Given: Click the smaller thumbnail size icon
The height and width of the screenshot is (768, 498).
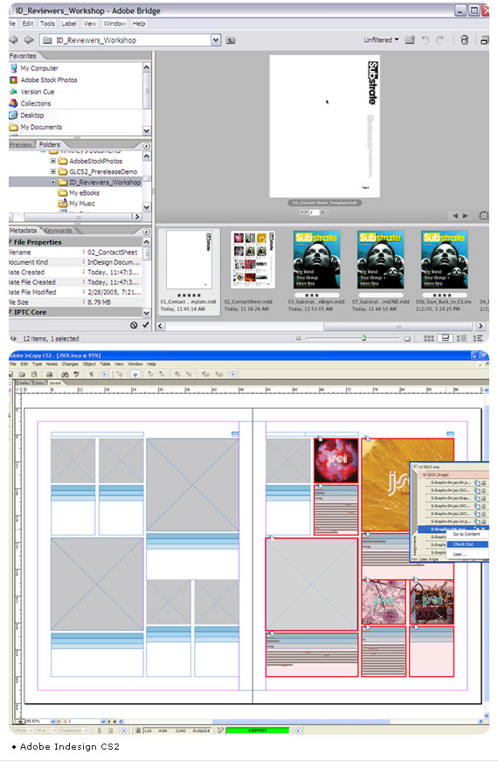Looking at the screenshot, I should 298,338.
